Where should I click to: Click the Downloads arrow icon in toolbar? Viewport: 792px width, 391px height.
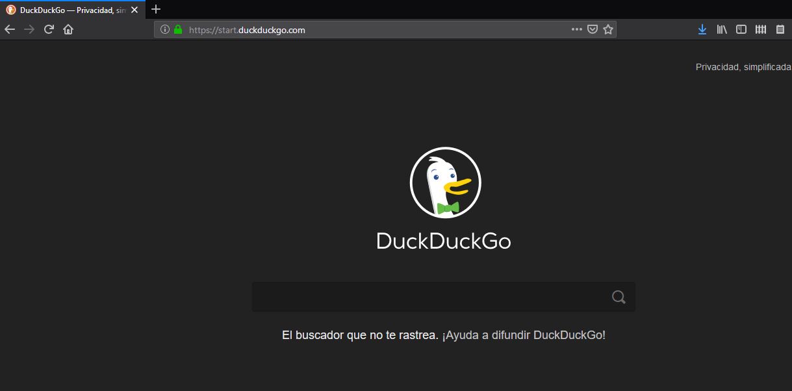[x=702, y=29]
